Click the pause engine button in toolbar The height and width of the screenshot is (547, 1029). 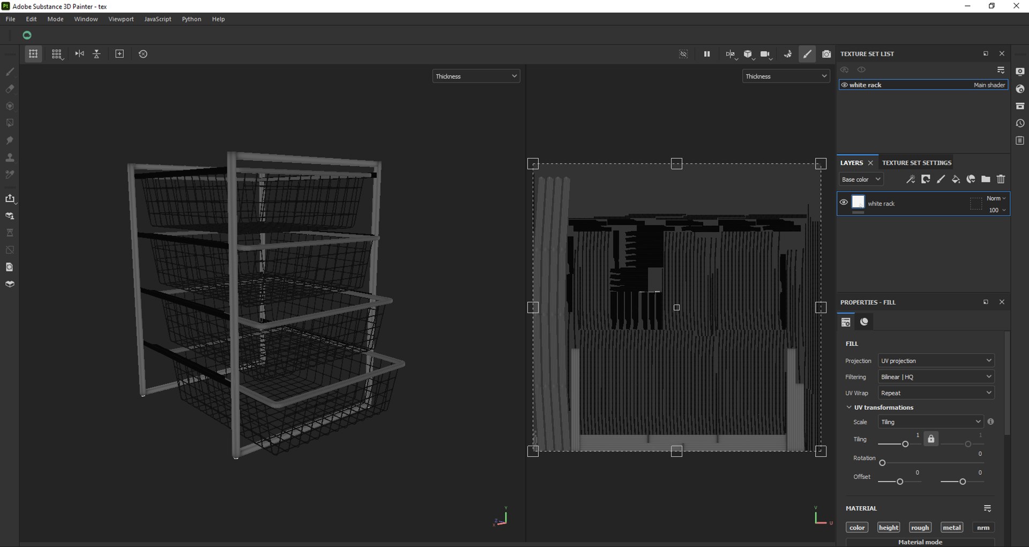(x=707, y=54)
